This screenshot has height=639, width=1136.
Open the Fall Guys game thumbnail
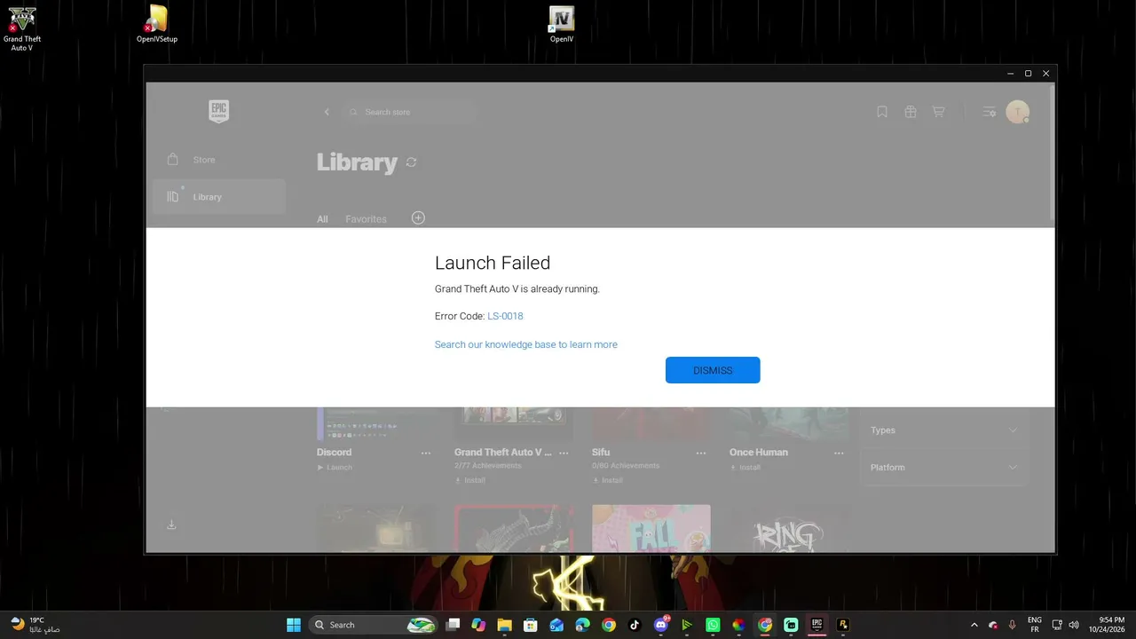click(x=651, y=528)
